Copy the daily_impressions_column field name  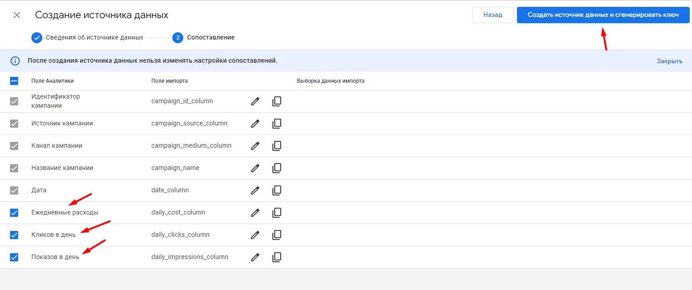(276, 257)
